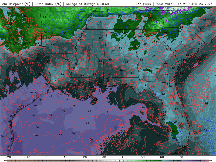Select the "10" tick label on the legend
The height and width of the screenshot is (162, 216).
66,157
